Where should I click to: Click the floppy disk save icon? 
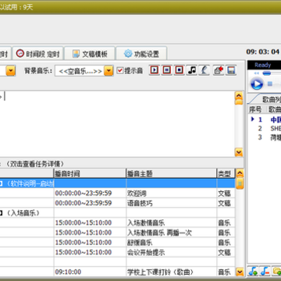tap(231, 70)
